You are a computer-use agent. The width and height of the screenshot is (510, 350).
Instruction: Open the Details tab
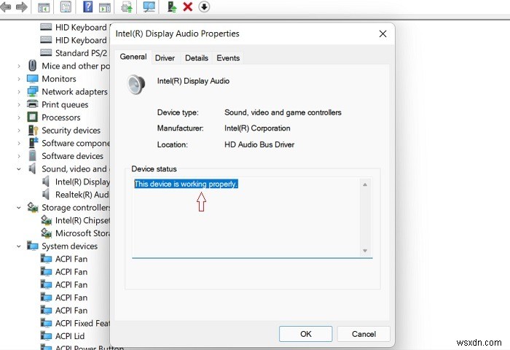point(197,58)
